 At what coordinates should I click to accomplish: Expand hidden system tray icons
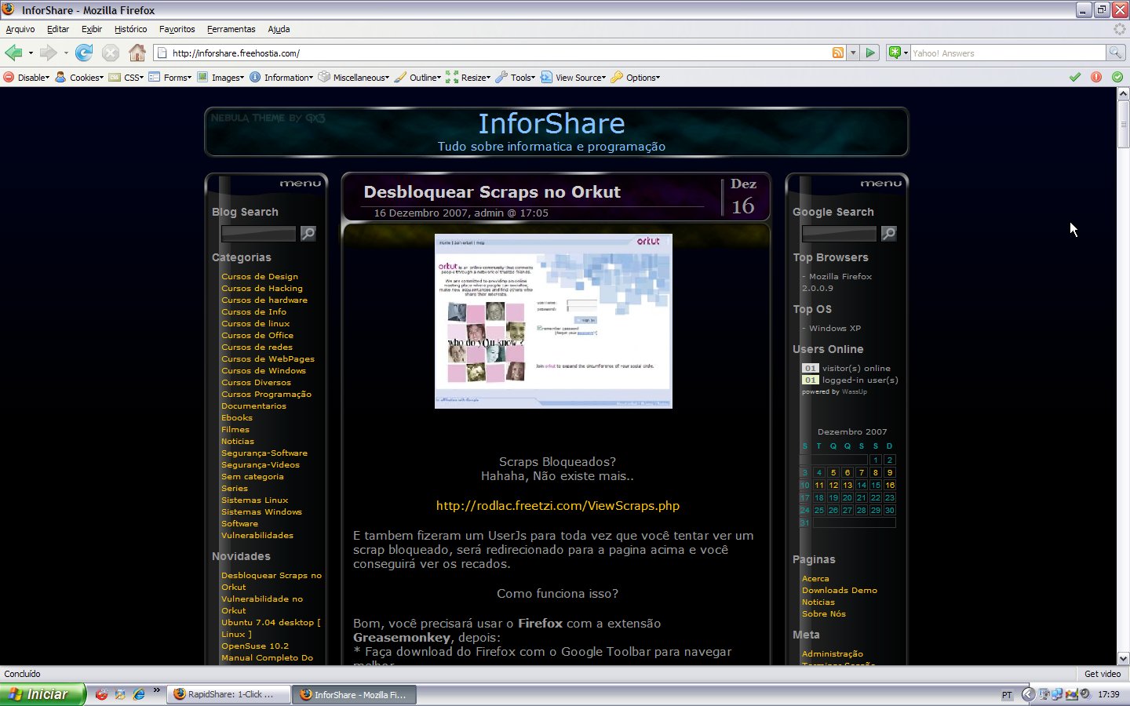1028,694
